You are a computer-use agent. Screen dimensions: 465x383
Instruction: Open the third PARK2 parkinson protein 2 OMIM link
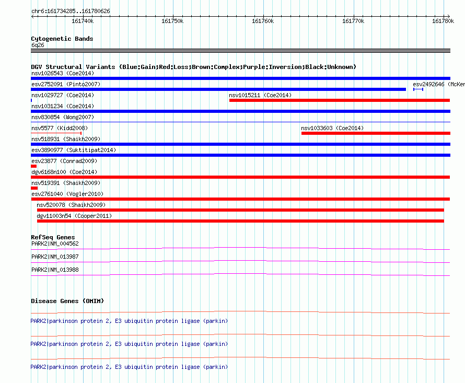click(129, 367)
